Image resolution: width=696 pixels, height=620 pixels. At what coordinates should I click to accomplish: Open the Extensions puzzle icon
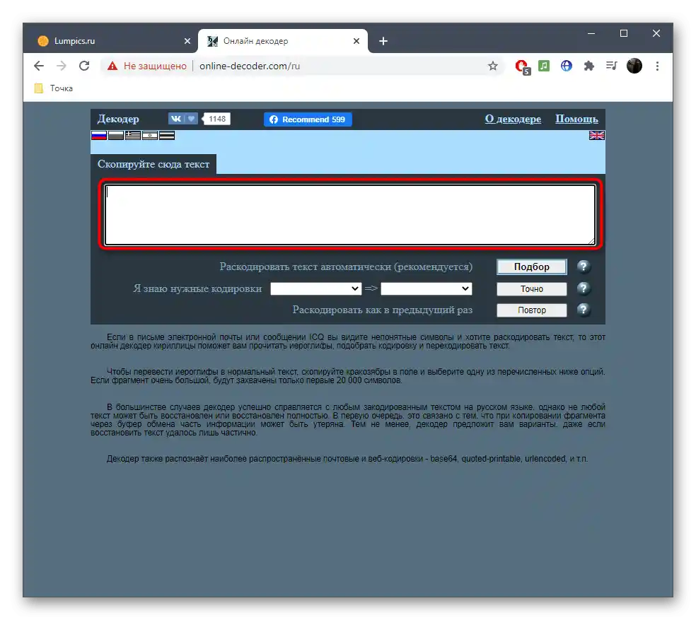coord(589,66)
